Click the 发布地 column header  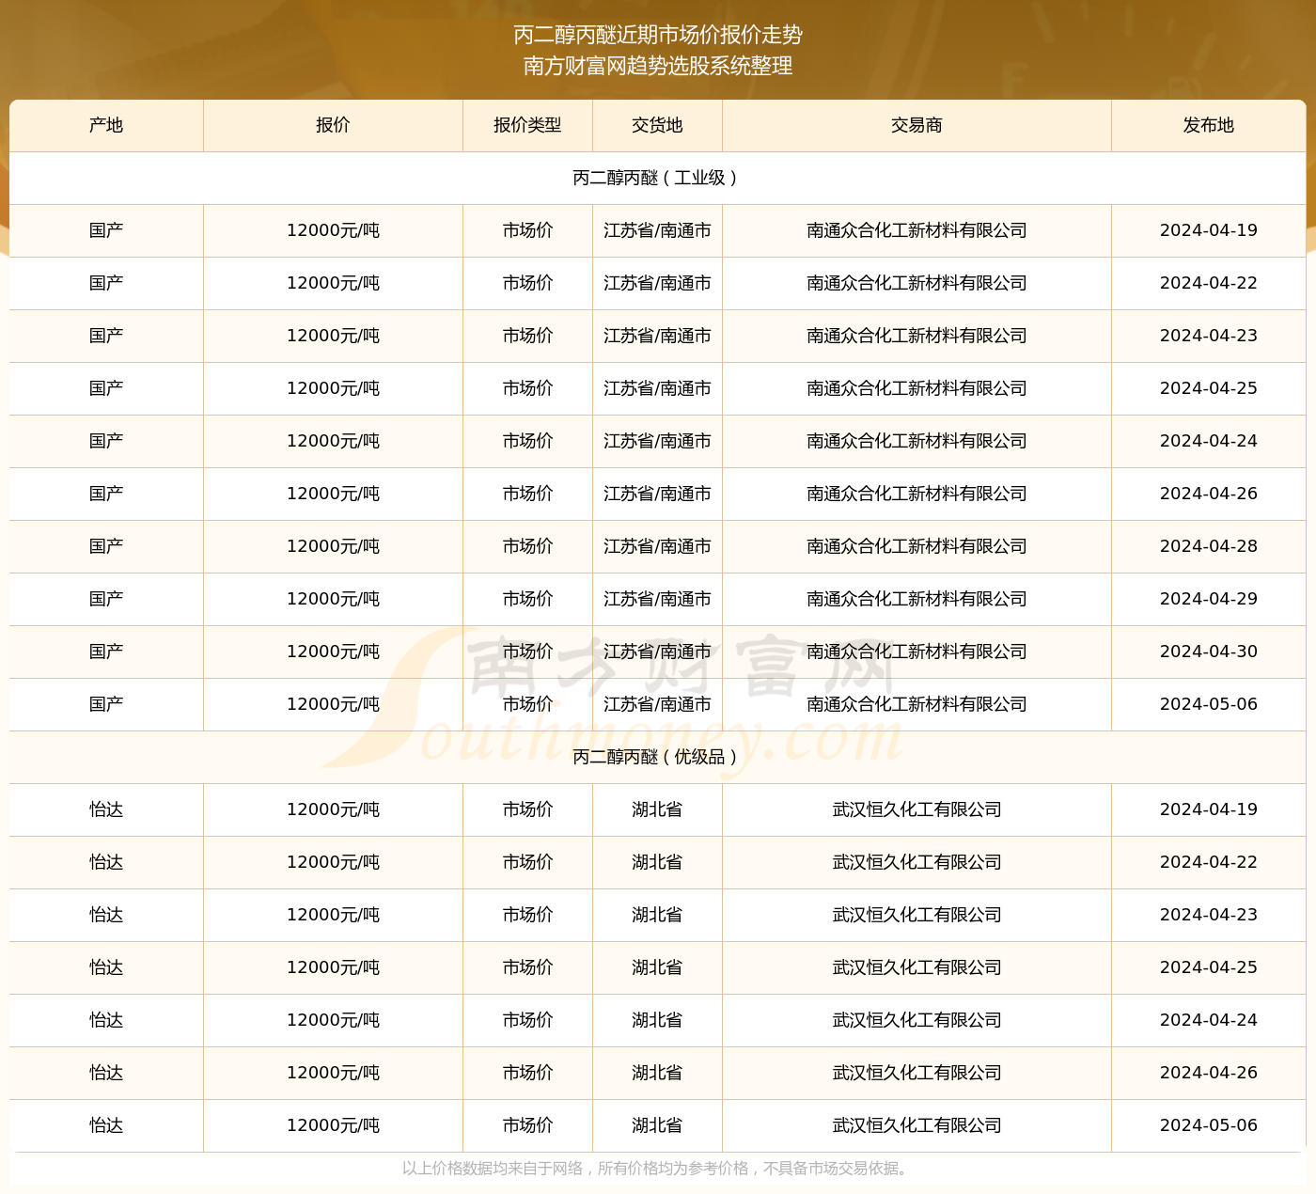pyautogui.click(x=1208, y=125)
